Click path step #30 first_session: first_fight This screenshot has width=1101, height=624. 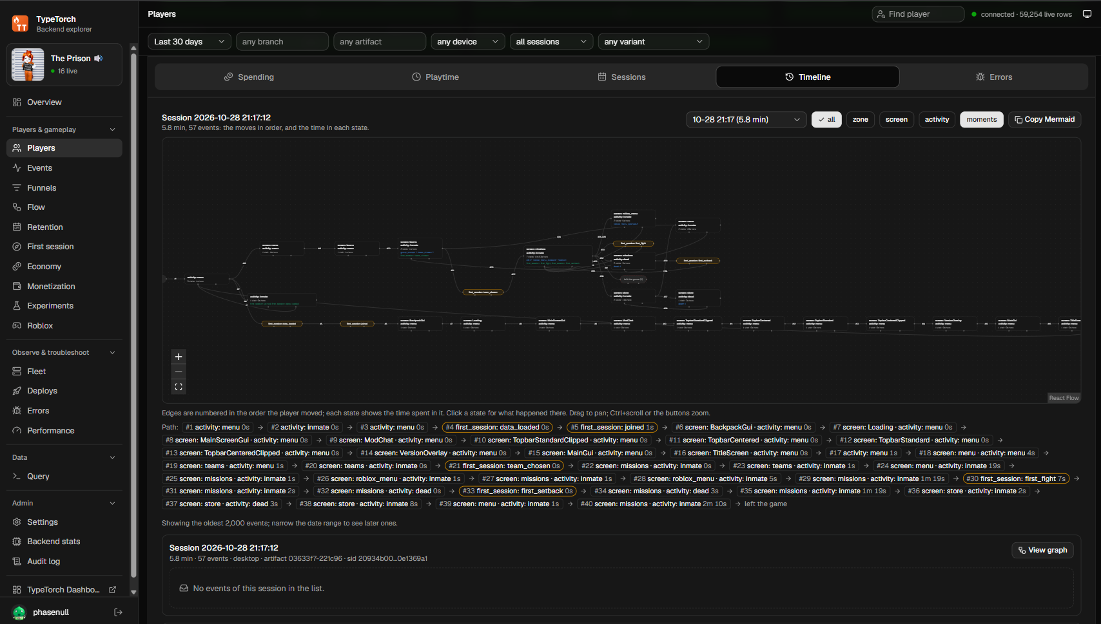(x=1016, y=479)
